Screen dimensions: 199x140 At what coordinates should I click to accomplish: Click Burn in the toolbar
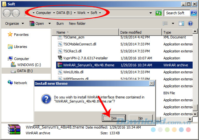pyautogui.click(x=60, y=23)
